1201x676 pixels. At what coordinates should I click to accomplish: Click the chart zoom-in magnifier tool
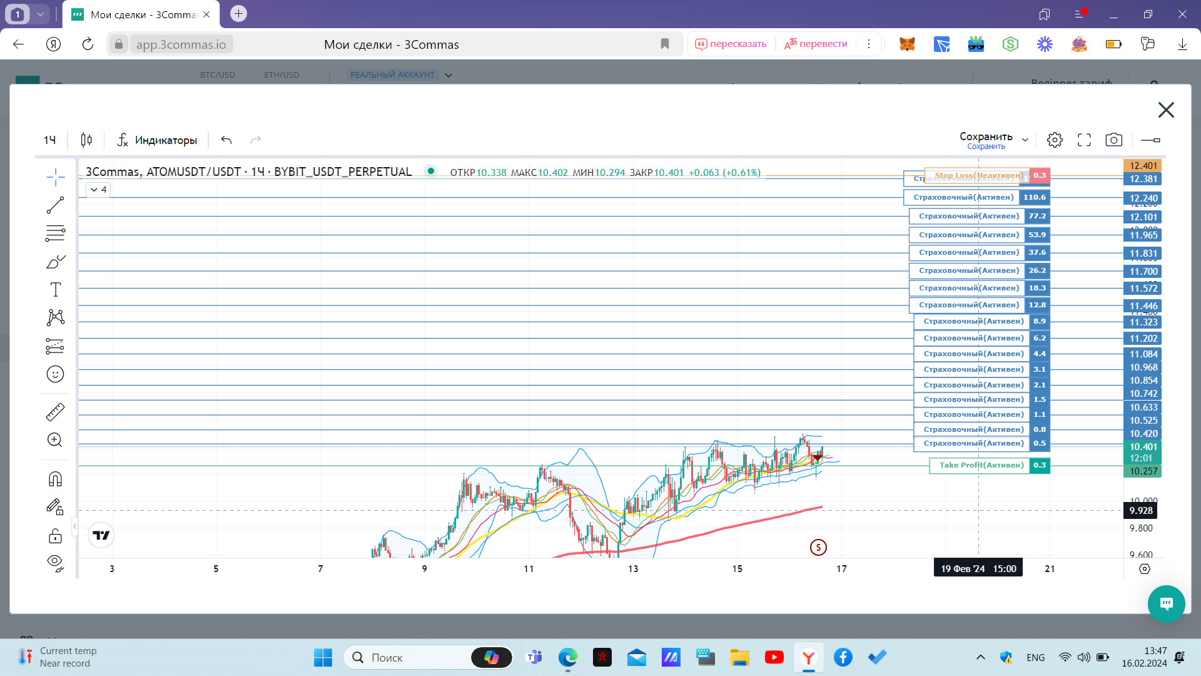(55, 440)
